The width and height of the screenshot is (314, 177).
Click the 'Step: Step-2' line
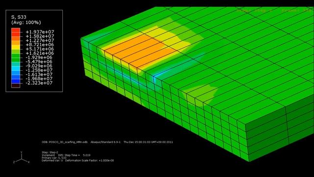(50, 152)
